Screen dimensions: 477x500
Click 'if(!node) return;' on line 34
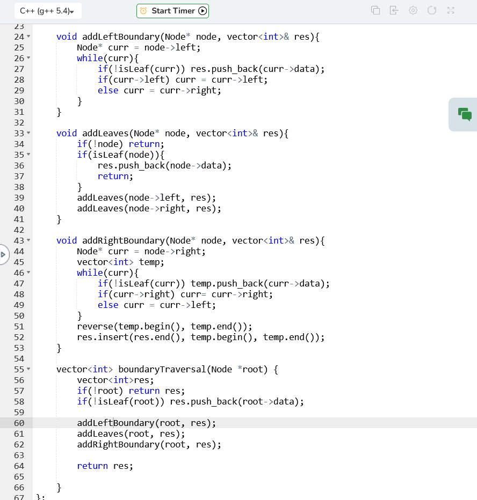[x=120, y=144]
